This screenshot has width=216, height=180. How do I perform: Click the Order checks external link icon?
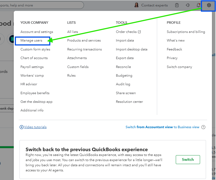pos(139,32)
